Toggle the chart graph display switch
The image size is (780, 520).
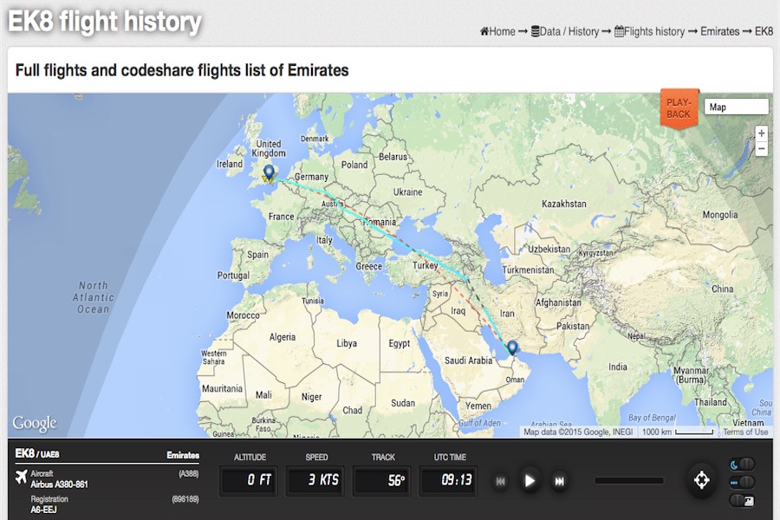(x=742, y=500)
